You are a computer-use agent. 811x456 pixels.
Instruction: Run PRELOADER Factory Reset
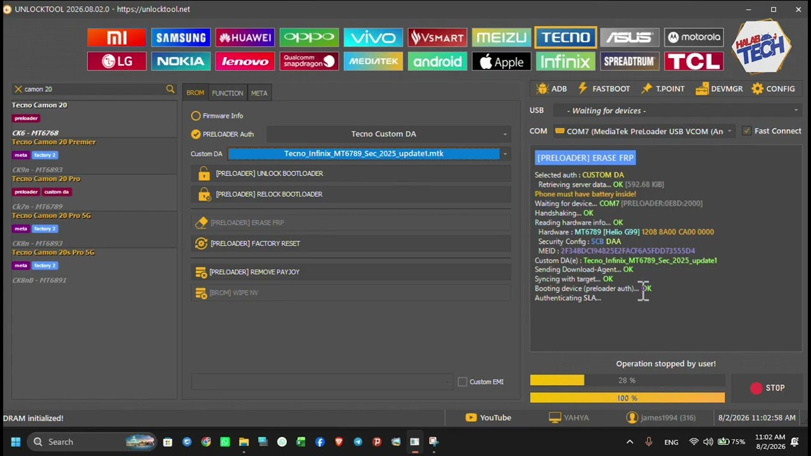click(x=351, y=244)
